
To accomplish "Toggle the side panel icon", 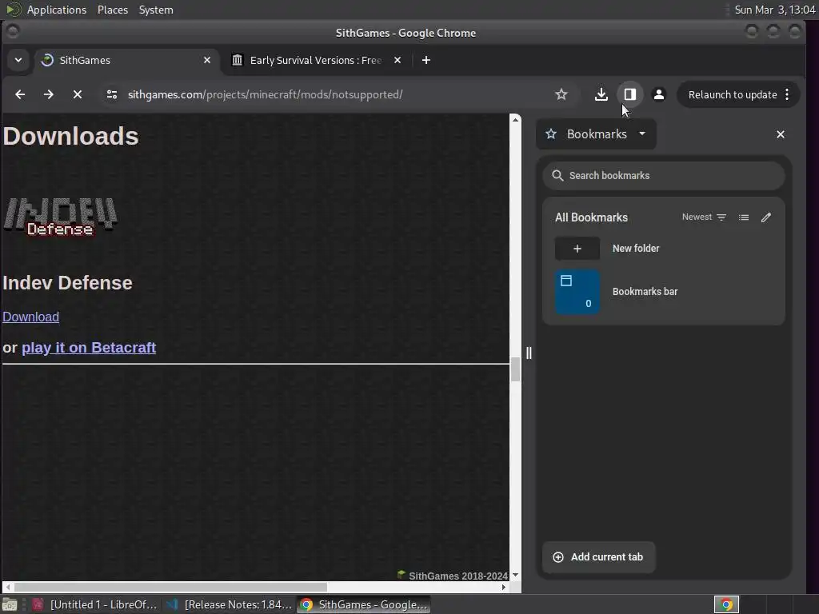I will pos(630,94).
